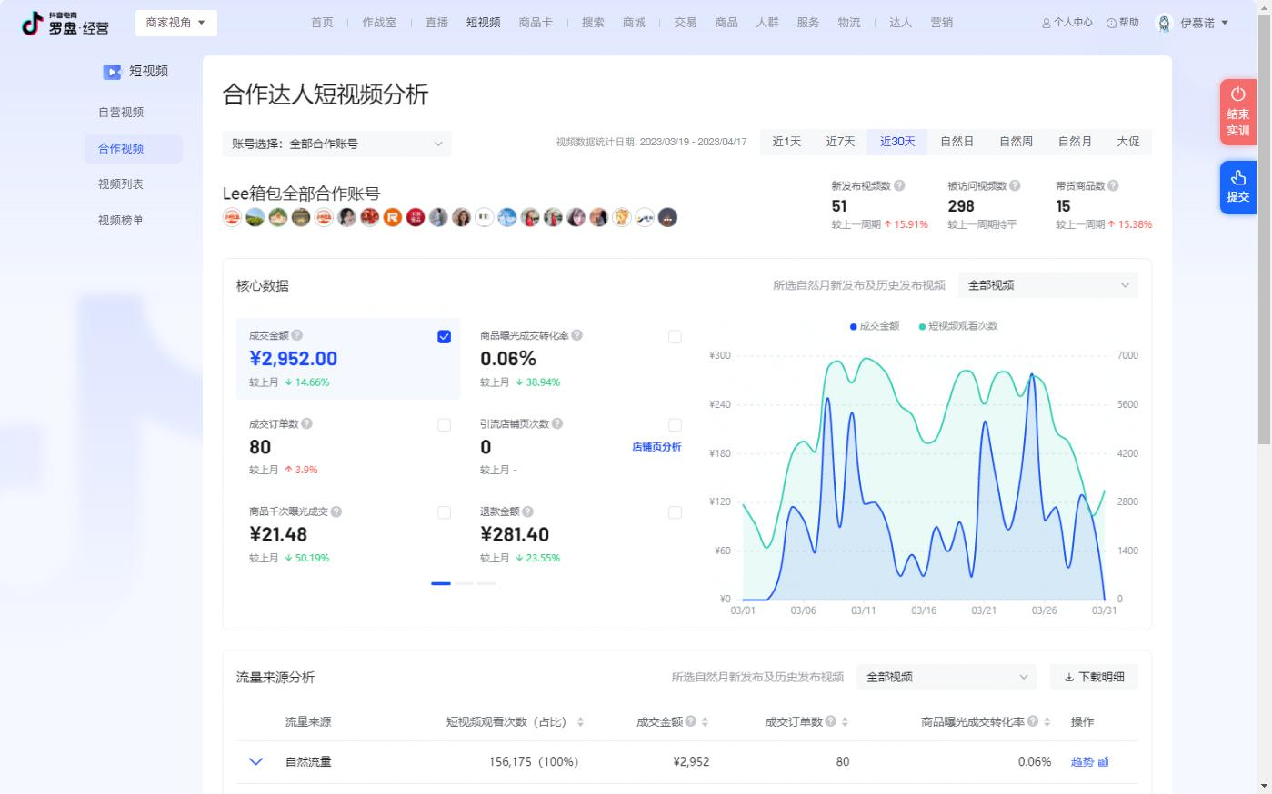The width and height of the screenshot is (1272, 794).
Task: Switch to the 近7天 date tab
Action: 840,142
